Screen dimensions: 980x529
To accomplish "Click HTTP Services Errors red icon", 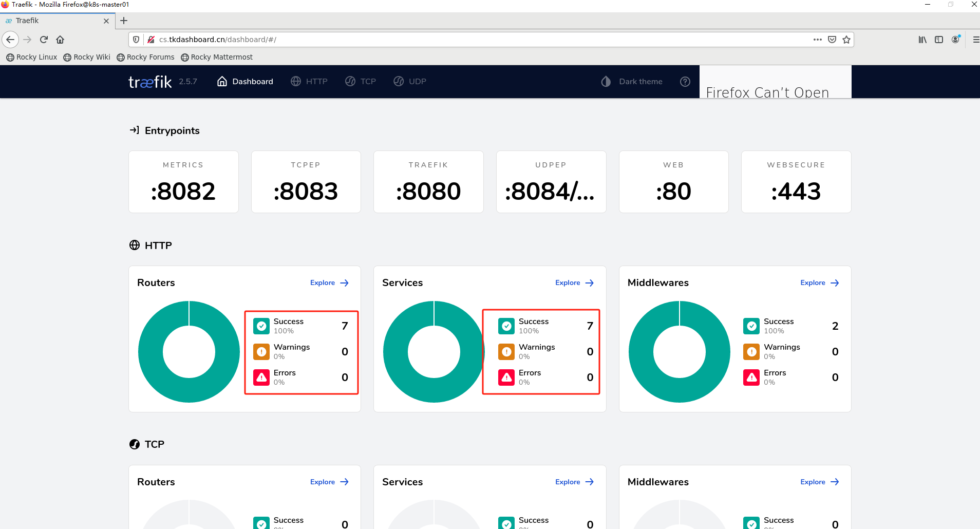I will (x=506, y=377).
